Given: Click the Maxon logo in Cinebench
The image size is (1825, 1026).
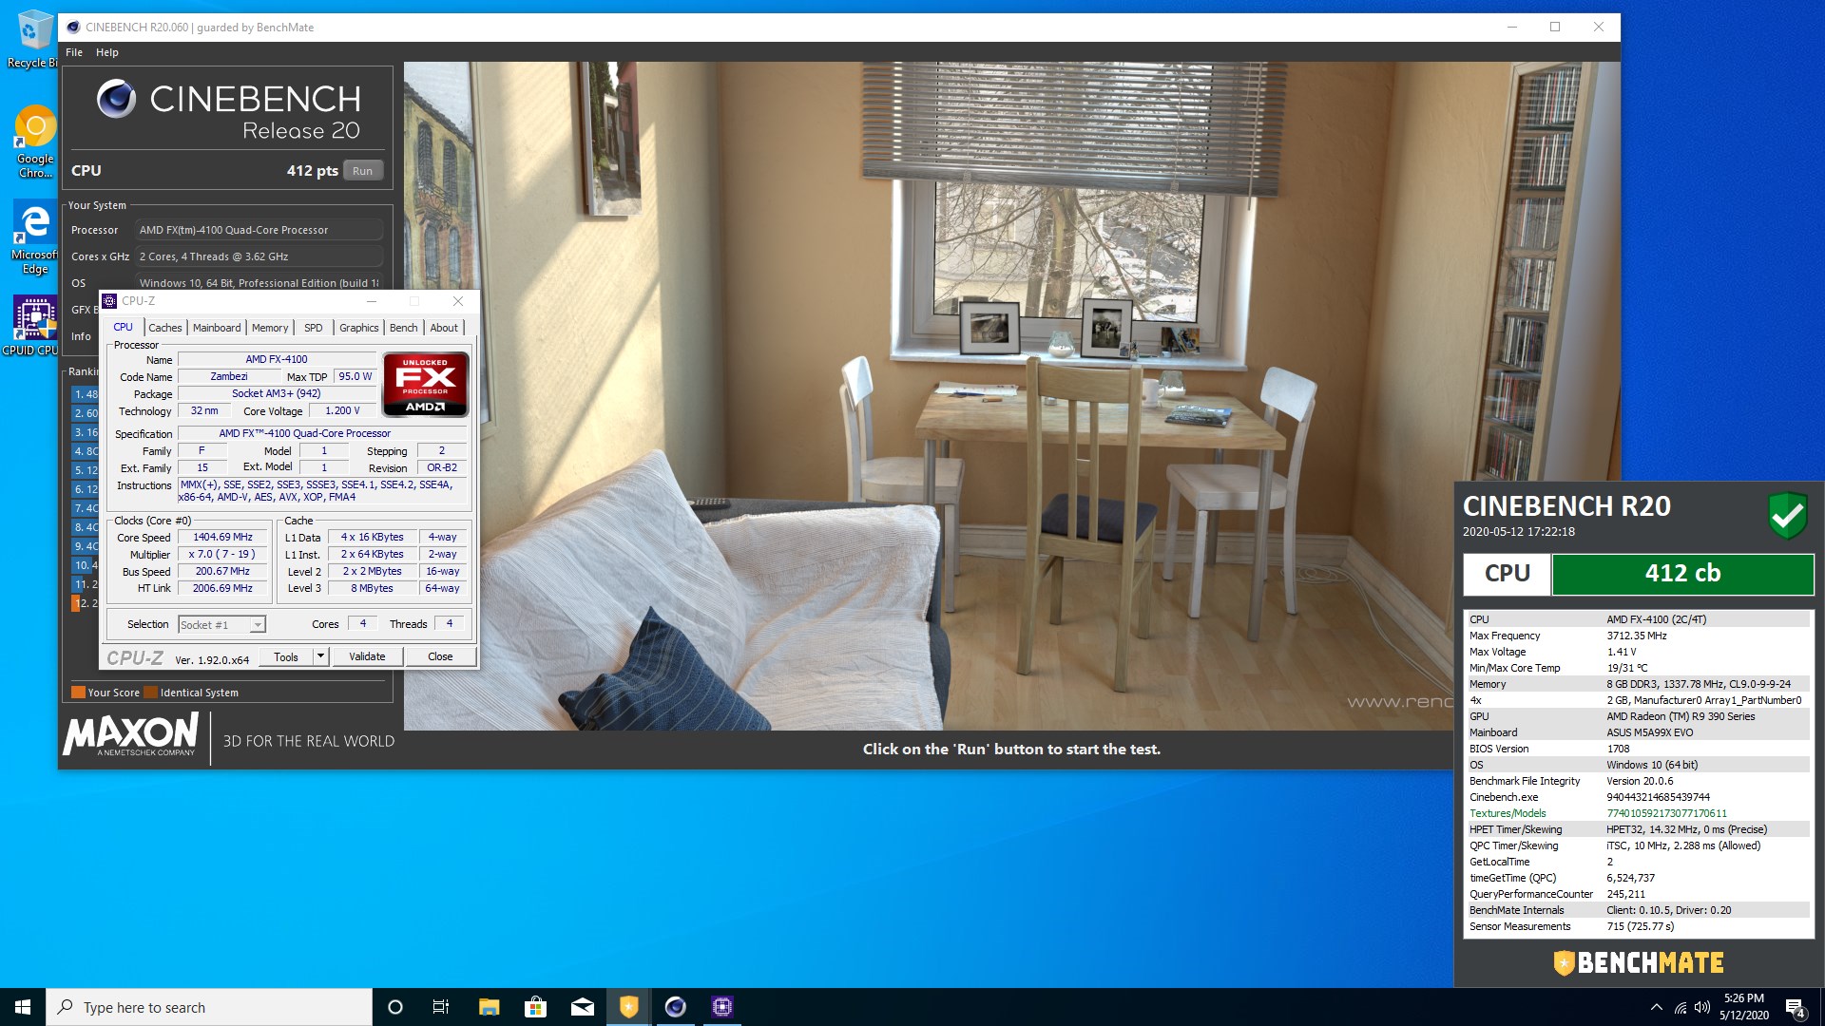Looking at the screenshot, I should click(130, 734).
